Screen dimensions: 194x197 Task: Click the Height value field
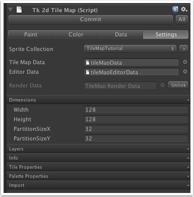[x=136, y=119]
